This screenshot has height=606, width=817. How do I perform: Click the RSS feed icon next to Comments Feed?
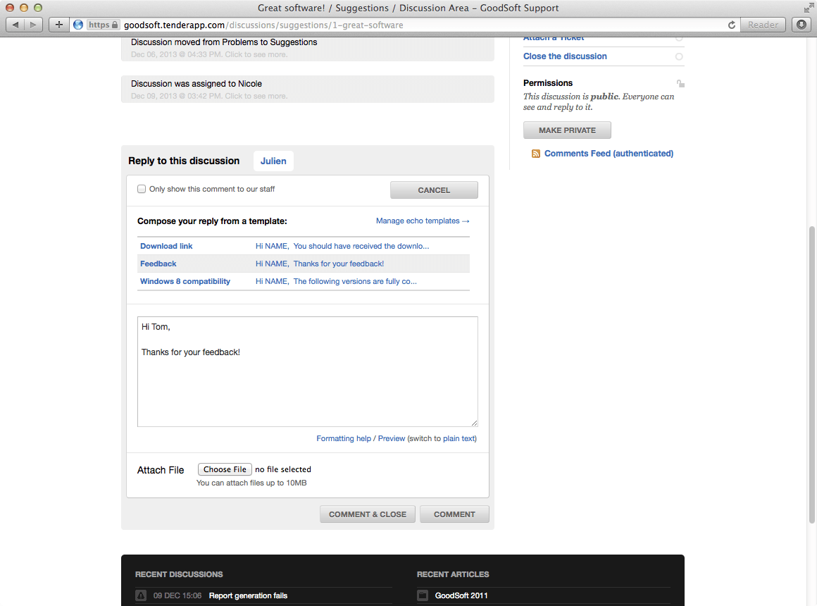pyautogui.click(x=536, y=154)
